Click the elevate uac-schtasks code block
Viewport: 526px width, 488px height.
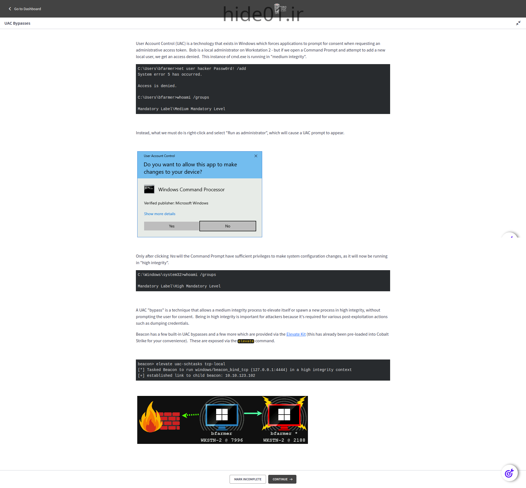pos(263,370)
